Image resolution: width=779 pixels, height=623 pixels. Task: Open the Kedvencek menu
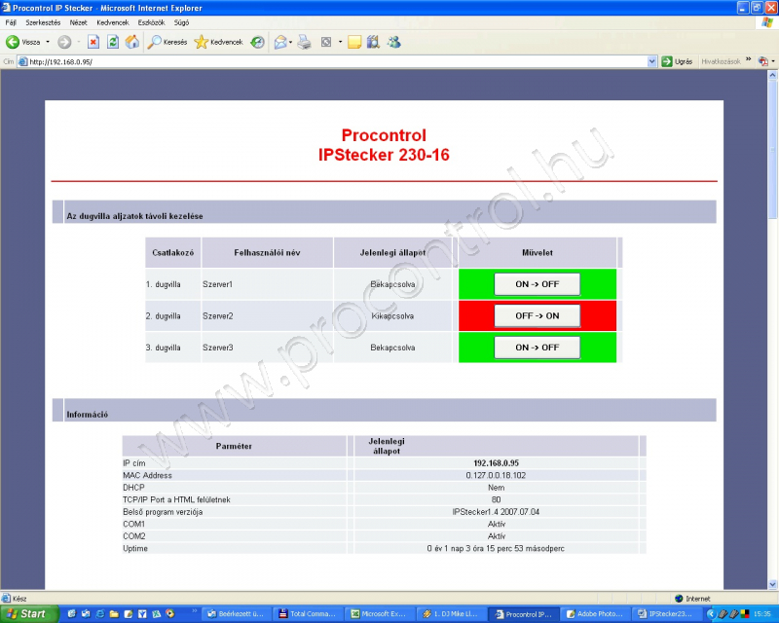(x=113, y=22)
